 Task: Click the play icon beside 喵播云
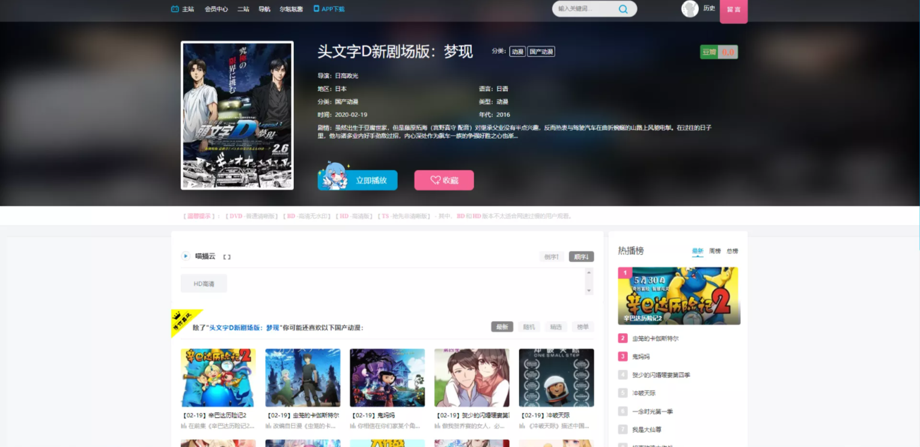(186, 256)
